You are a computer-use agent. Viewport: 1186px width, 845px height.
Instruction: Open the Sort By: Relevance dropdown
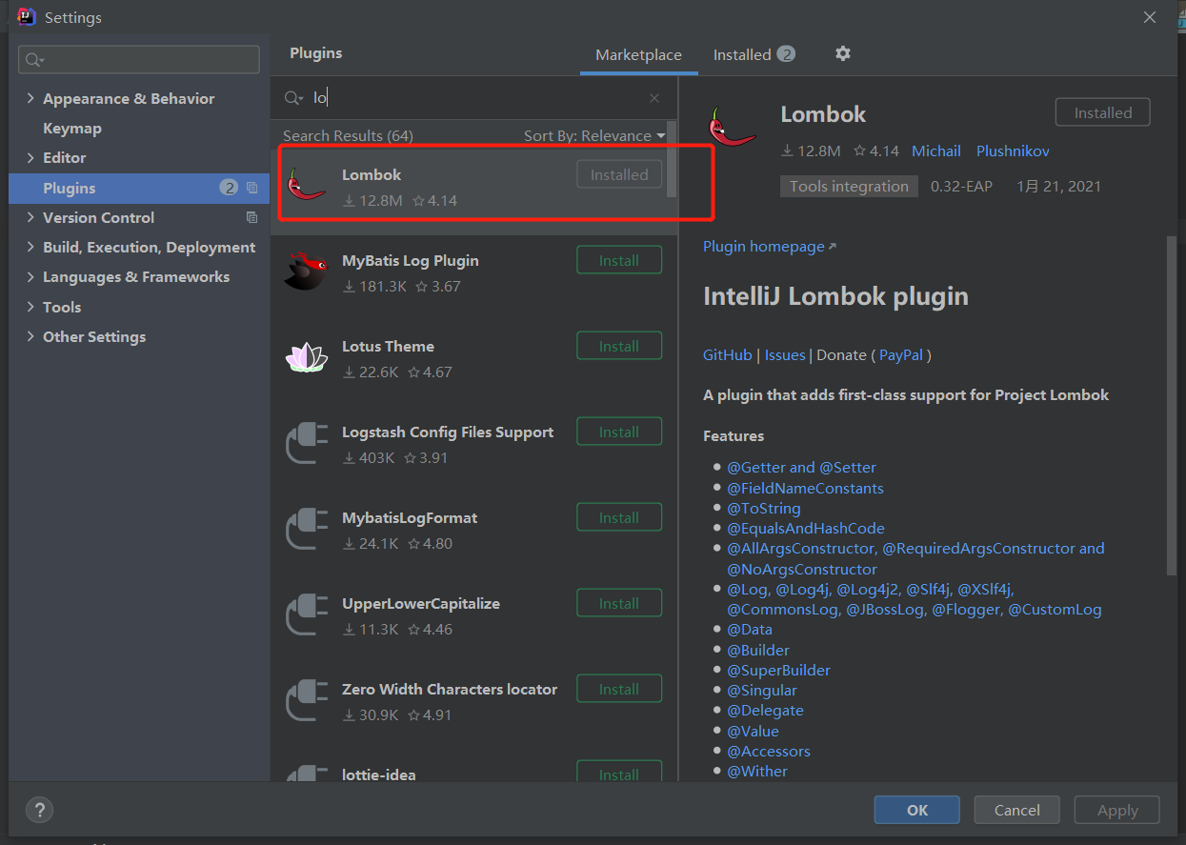pyautogui.click(x=594, y=135)
